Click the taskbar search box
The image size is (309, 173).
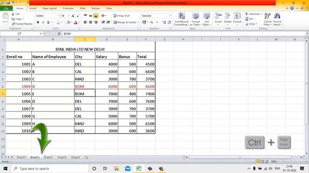click(50, 169)
